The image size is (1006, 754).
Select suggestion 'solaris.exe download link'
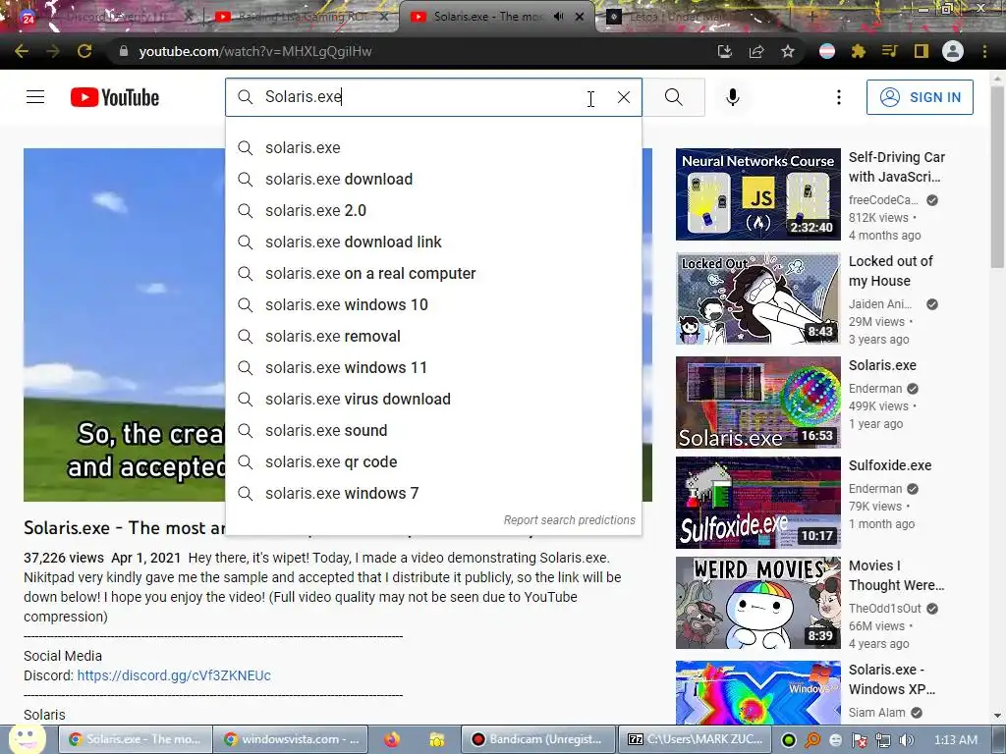click(433, 242)
